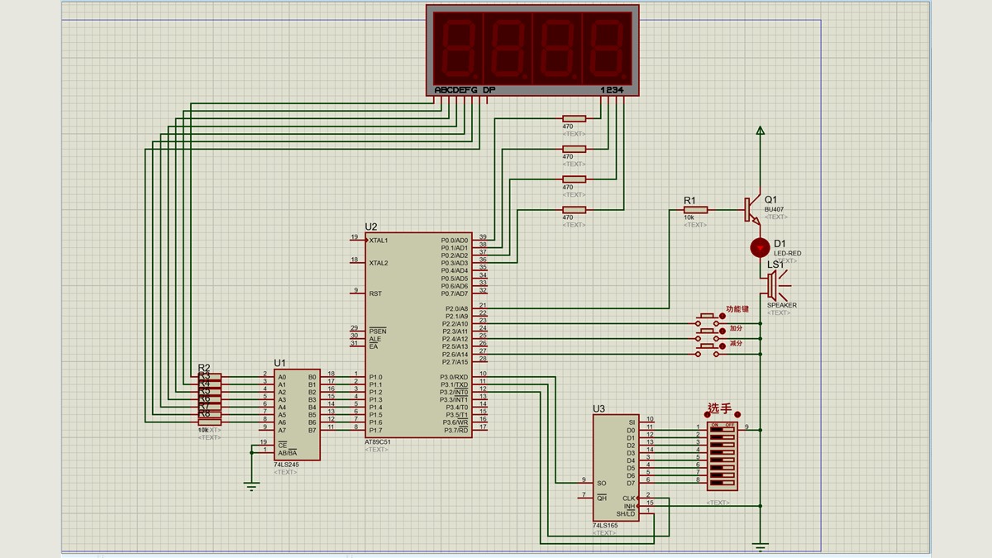
Task: Click the red step-down dot left of 选手
Action: [x=705, y=415]
